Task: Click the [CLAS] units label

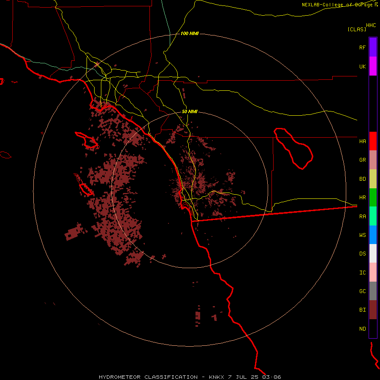Action: coord(357,29)
